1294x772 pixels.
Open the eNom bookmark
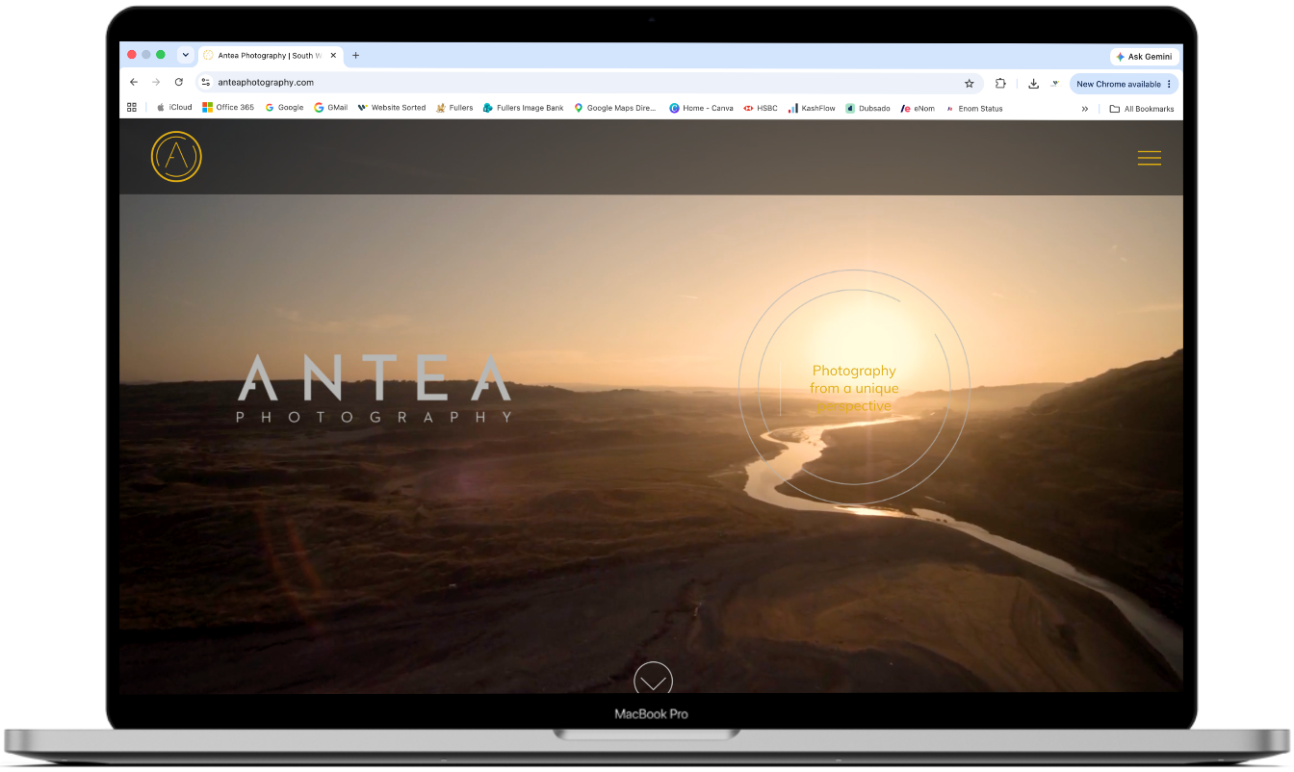point(918,108)
